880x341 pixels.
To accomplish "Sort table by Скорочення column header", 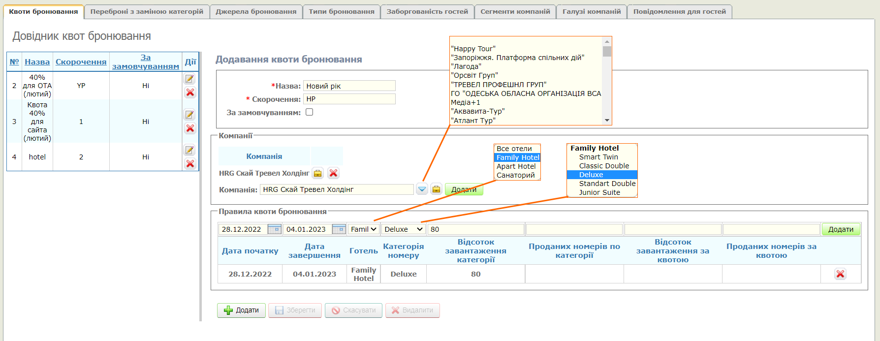I will coord(81,62).
